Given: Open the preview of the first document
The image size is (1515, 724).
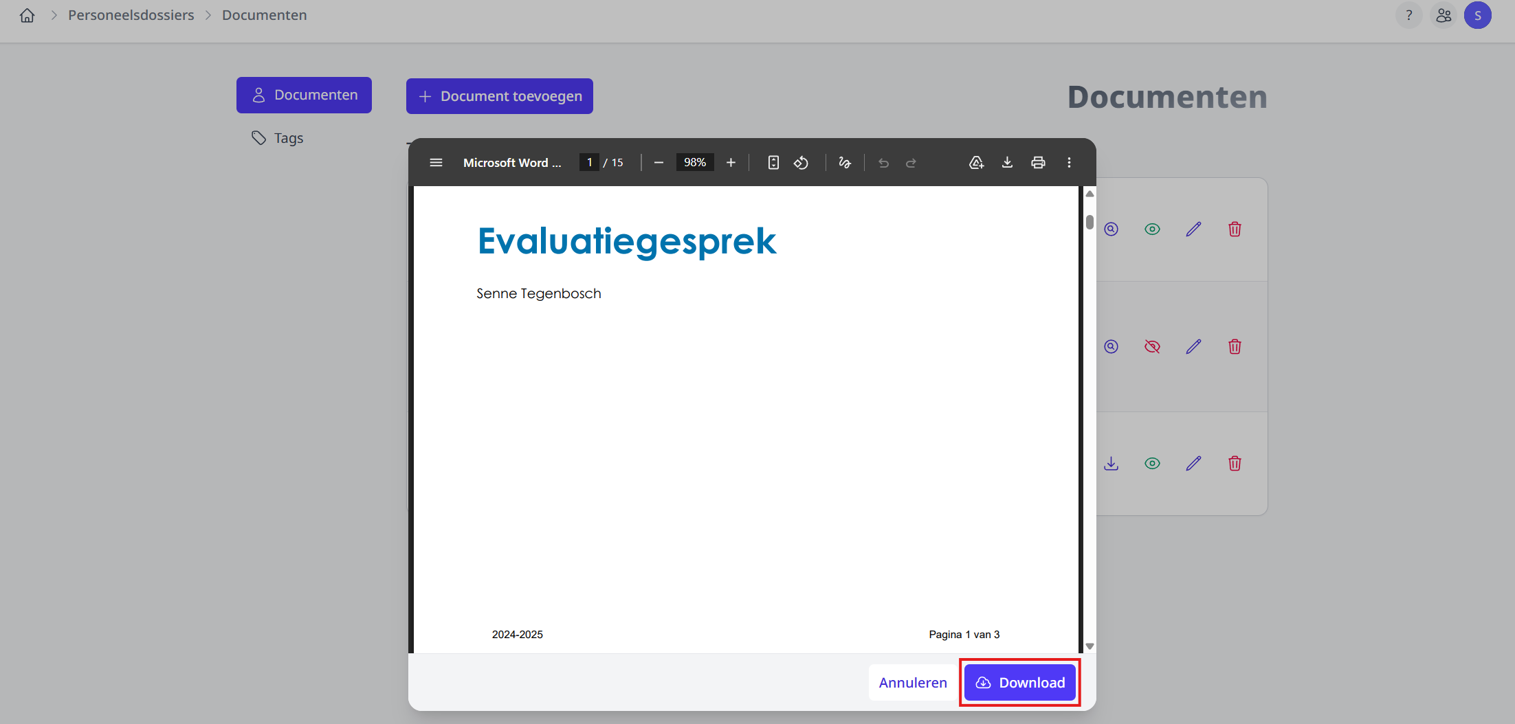Looking at the screenshot, I should point(1111,229).
